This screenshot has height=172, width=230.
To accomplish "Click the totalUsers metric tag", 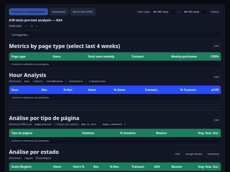I will click(x=76, y=81).
